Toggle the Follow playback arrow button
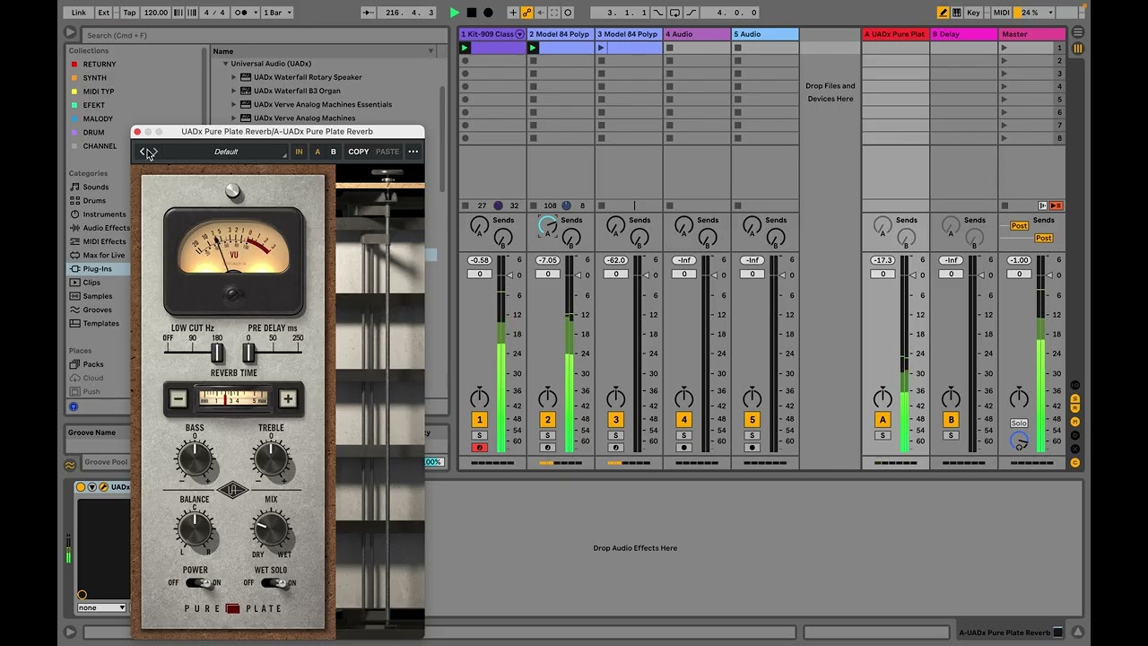The image size is (1148, 646). [369, 13]
